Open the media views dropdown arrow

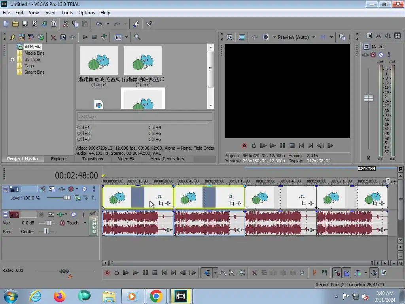(127, 37)
